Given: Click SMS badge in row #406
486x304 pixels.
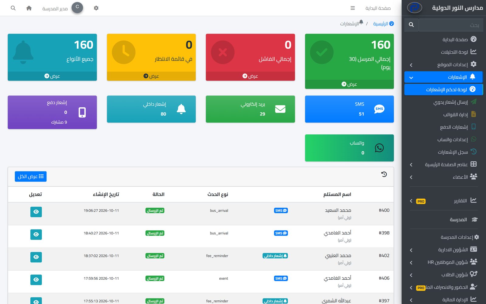Looking at the screenshot, I should [281, 278].
